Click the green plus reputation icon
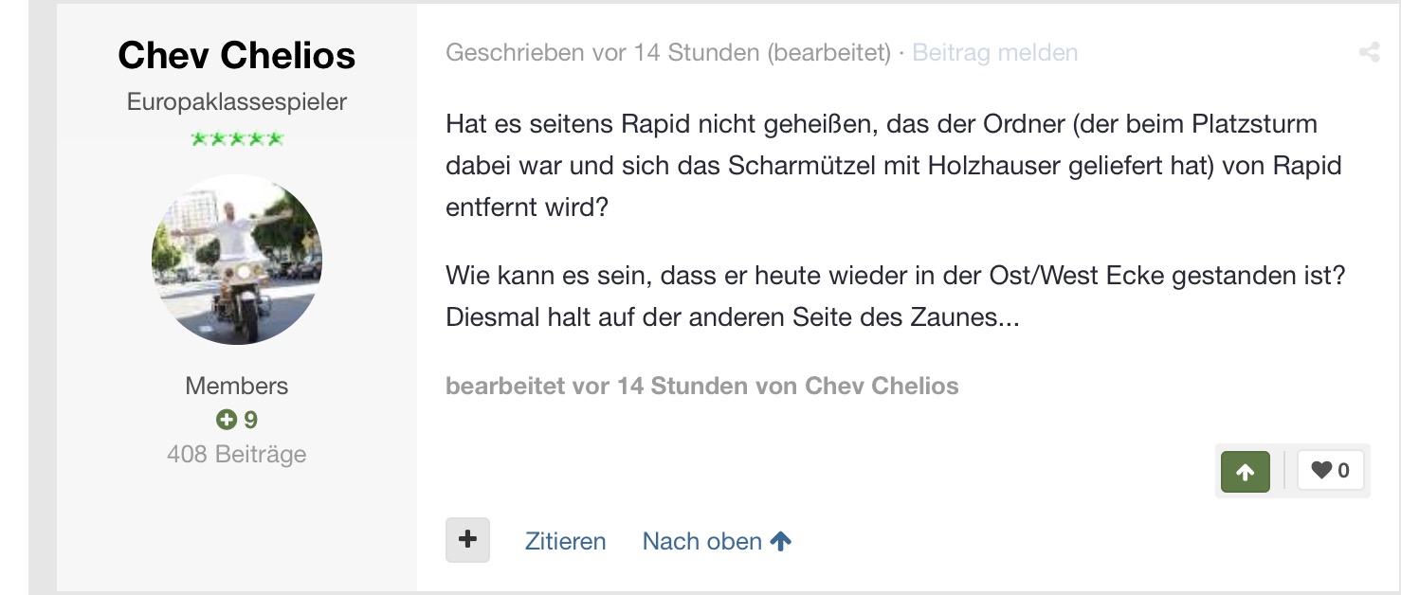Screen dimensions: 1401x595 (x=226, y=420)
